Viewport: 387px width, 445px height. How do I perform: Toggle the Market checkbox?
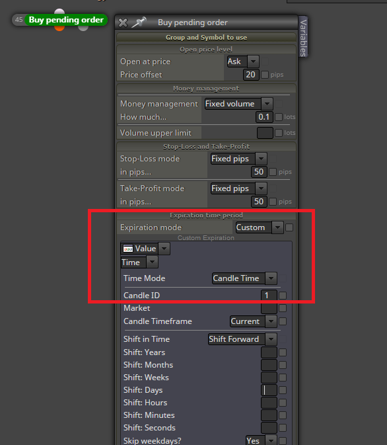tap(283, 308)
